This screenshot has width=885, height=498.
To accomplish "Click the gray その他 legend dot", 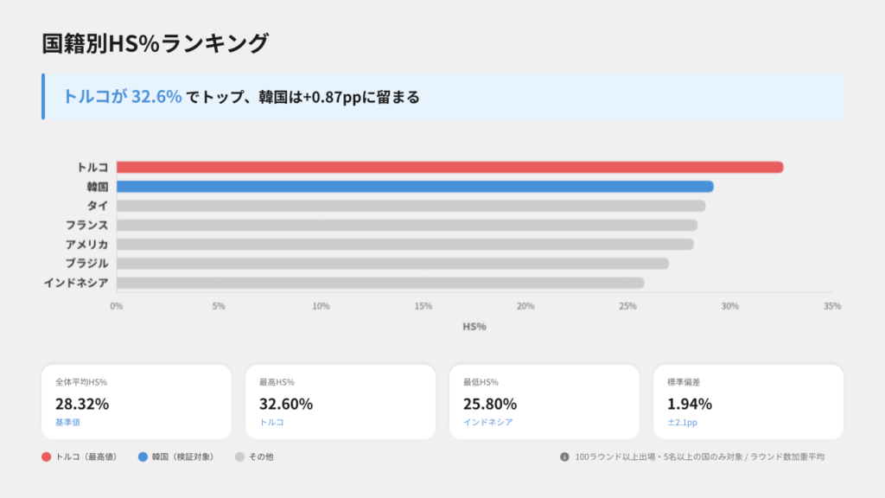I will click(239, 456).
